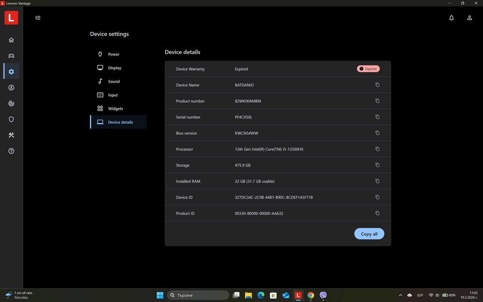Screen dimensions: 483x302
Task: Open the clock and date 11:05
Action: pyautogui.click(x=469, y=295)
